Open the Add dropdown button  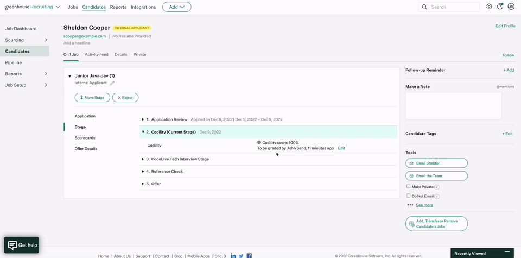tap(177, 7)
